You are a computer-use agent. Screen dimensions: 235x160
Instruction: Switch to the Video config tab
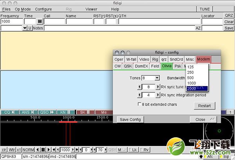(x=144, y=59)
